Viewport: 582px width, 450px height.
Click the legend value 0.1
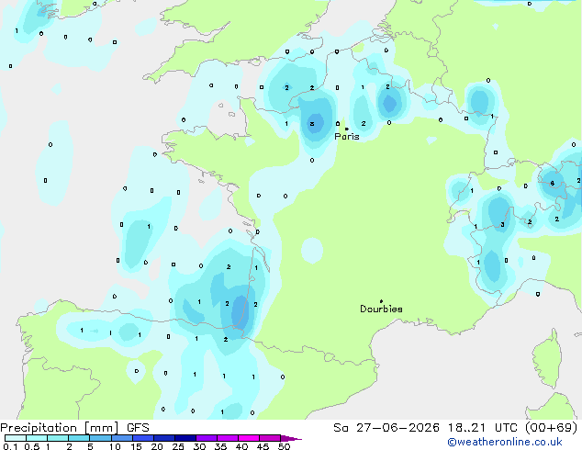10,446
